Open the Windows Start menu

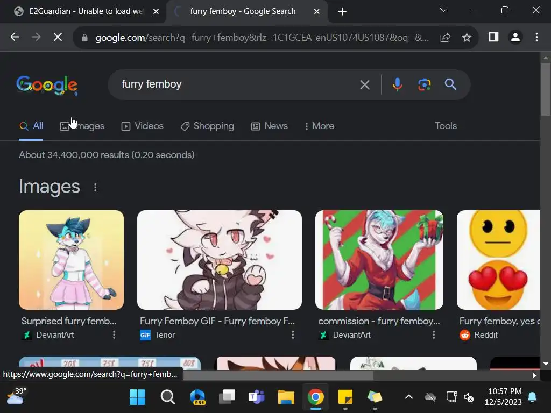pyautogui.click(x=137, y=397)
